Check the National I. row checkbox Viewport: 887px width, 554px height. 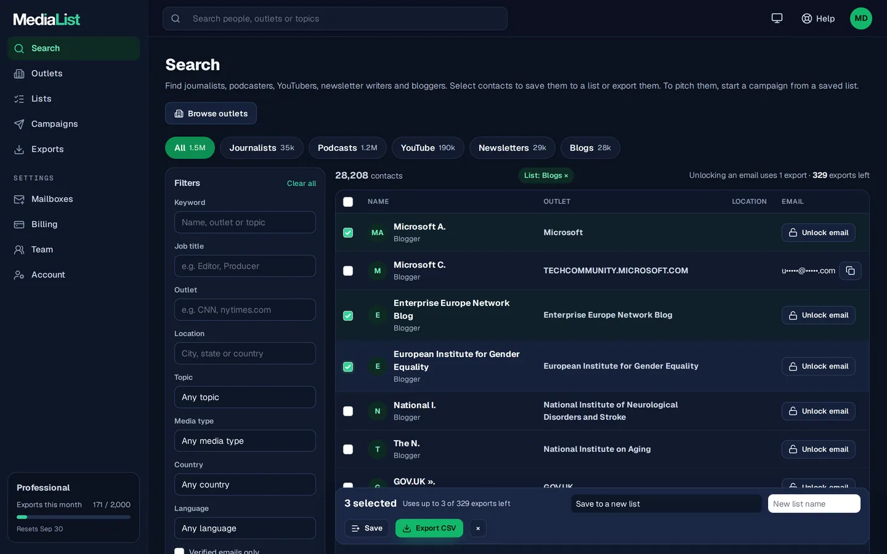click(348, 411)
